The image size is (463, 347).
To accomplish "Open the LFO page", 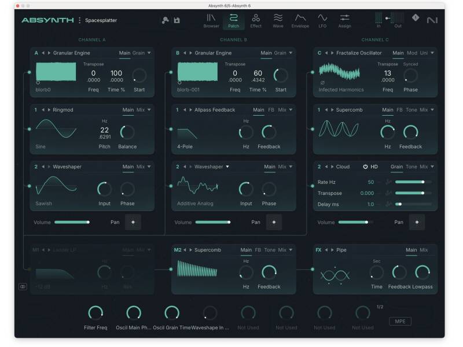I will [x=322, y=20].
